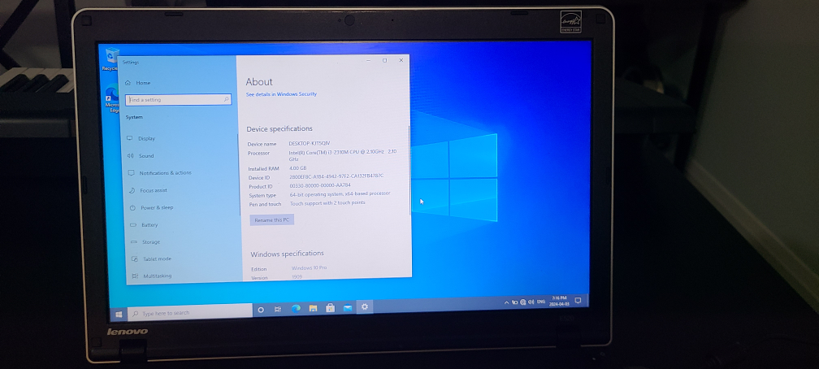Show hidden system tray icons
Image resolution: width=819 pixels, height=369 pixels.
pos(507,302)
